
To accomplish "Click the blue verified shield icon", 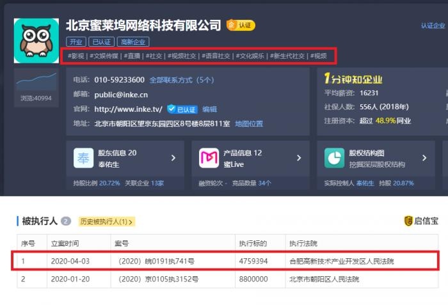I will [x=171, y=109].
